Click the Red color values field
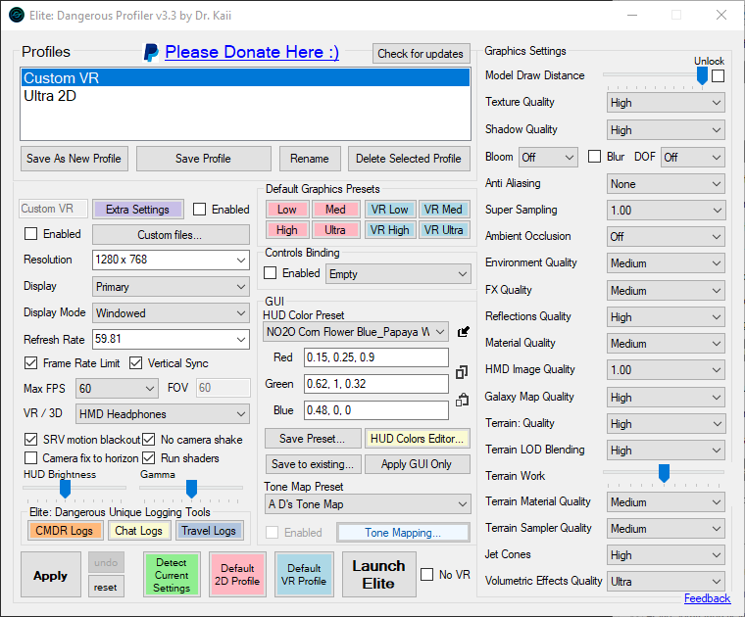Viewport: 745px width, 617px height. point(375,357)
